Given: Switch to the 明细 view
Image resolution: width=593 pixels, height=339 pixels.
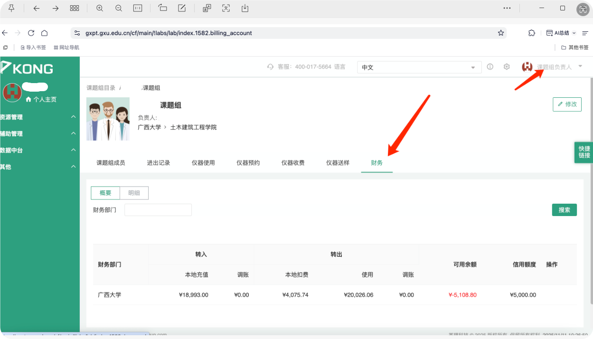Looking at the screenshot, I should pos(134,193).
